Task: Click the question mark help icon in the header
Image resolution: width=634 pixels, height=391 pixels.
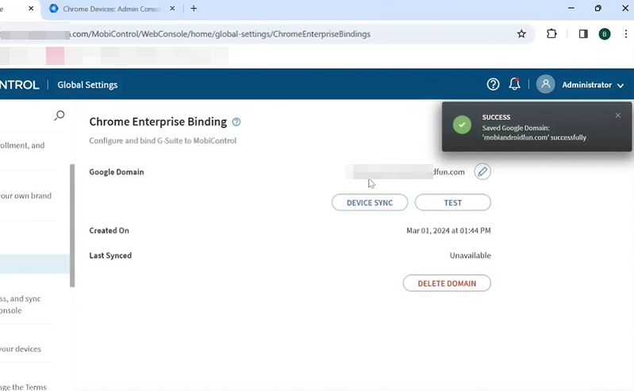Action: 493,85
